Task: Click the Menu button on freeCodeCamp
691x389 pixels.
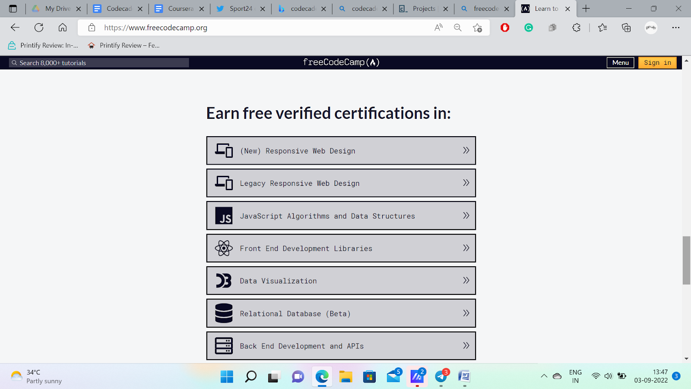Action: tap(621, 63)
